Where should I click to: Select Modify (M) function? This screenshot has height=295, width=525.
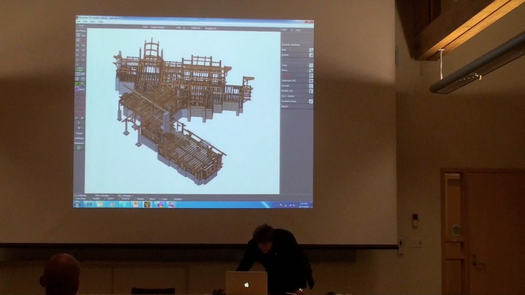(x=287, y=91)
